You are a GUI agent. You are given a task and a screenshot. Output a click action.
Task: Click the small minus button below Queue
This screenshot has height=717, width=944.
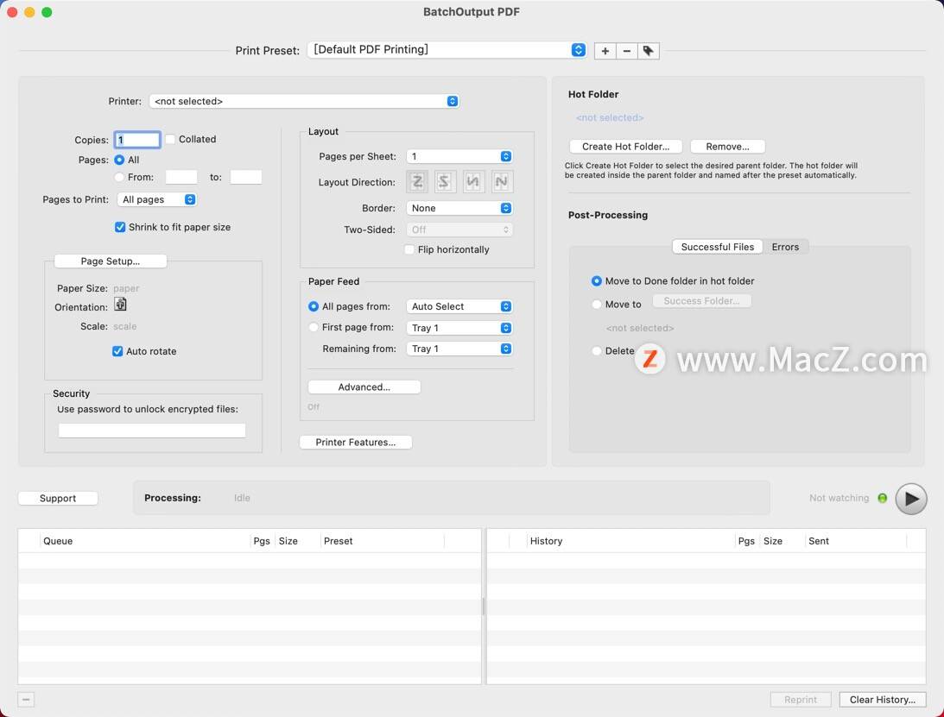(x=26, y=700)
